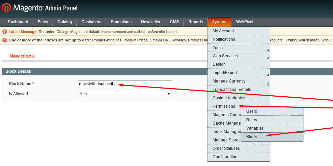
Task: Open Order Statuses menu entry
Action: pos(226,148)
